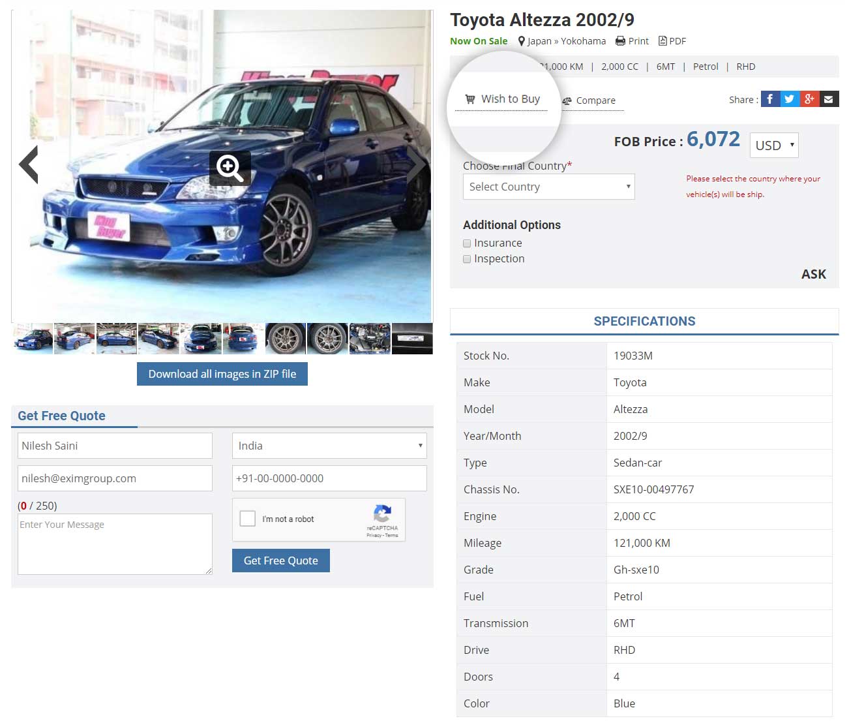Click the email field nilesh@eximgroup.com
The height and width of the screenshot is (723, 864).
[x=115, y=478]
